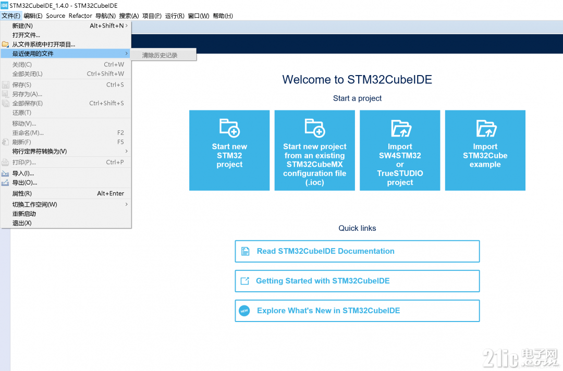Choose 退出(X) from the file menu
Screen dimensions: 563x371
pos(66,223)
